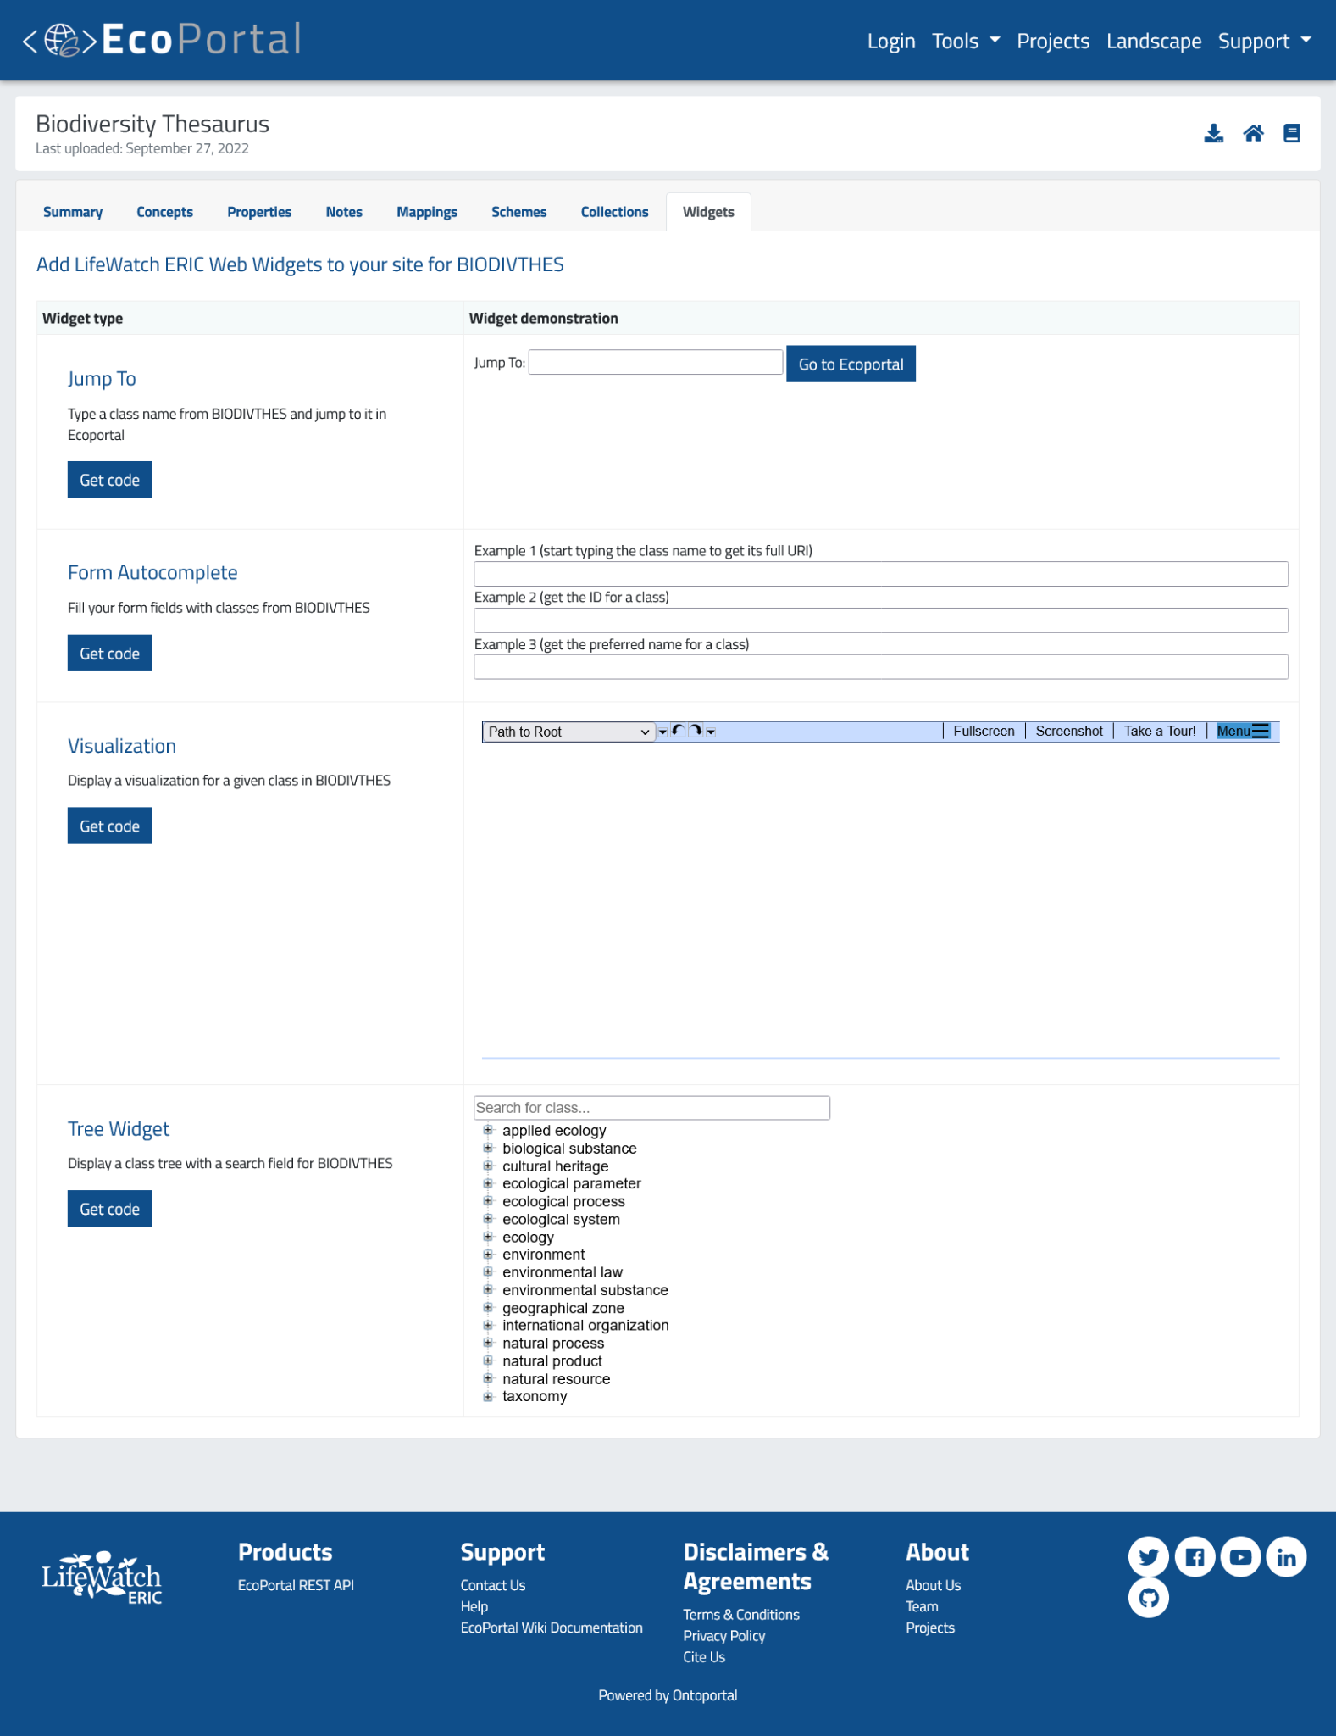The height and width of the screenshot is (1736, 1336).
Task: Click the redo arrow in visualization toolbar
Action: point(696,731)
